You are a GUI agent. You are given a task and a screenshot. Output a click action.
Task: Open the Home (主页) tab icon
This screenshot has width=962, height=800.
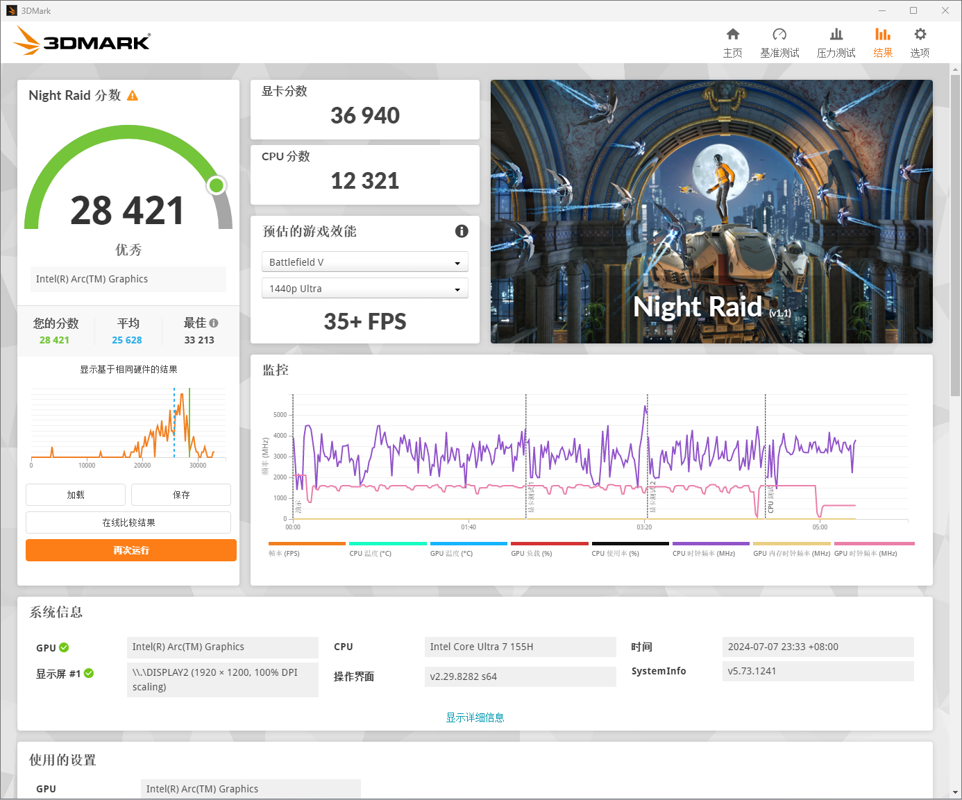pyautogui.click(x=733, y=34)
